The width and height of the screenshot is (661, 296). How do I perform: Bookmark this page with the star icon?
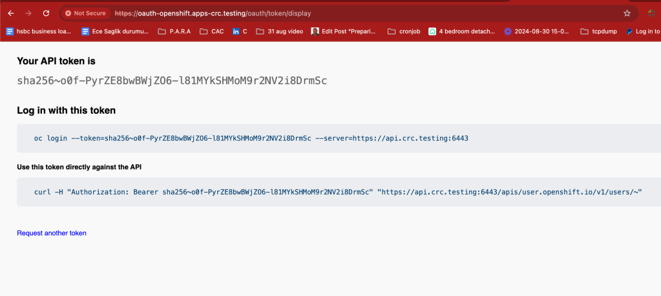pos(627,14)
